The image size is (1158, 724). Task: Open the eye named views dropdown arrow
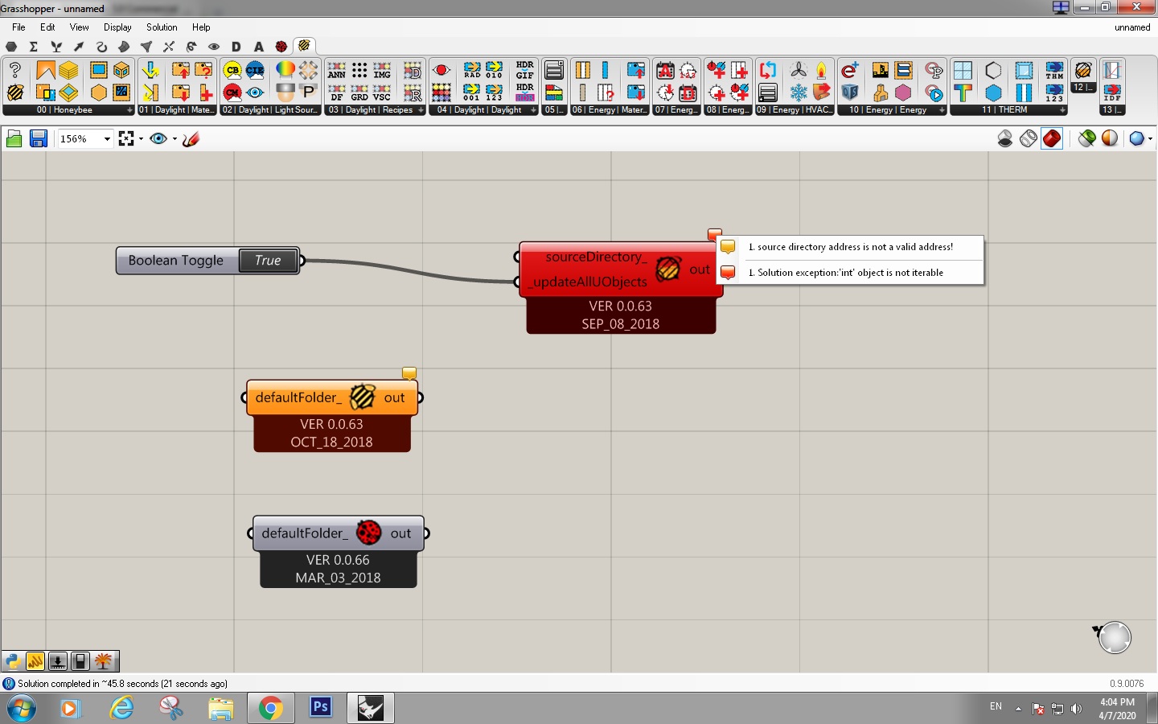coord(175,139)
